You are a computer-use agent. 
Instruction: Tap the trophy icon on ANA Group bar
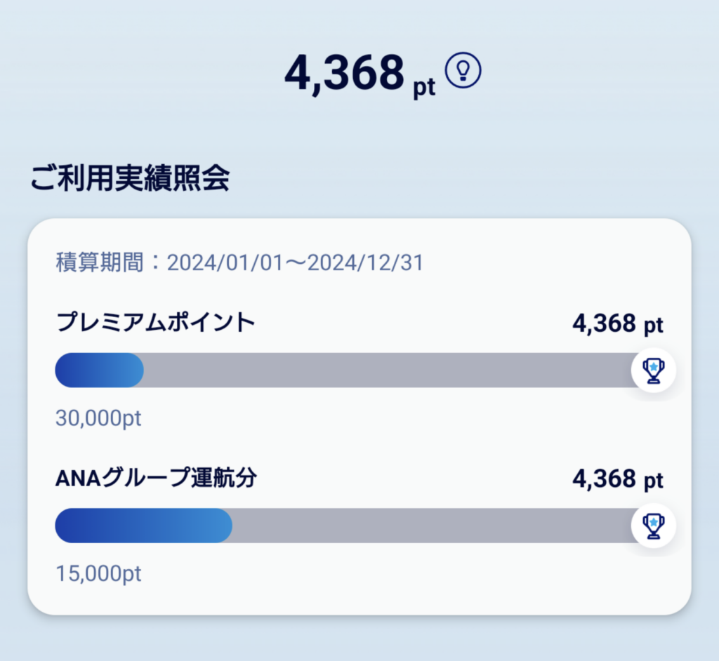[654, 526]
